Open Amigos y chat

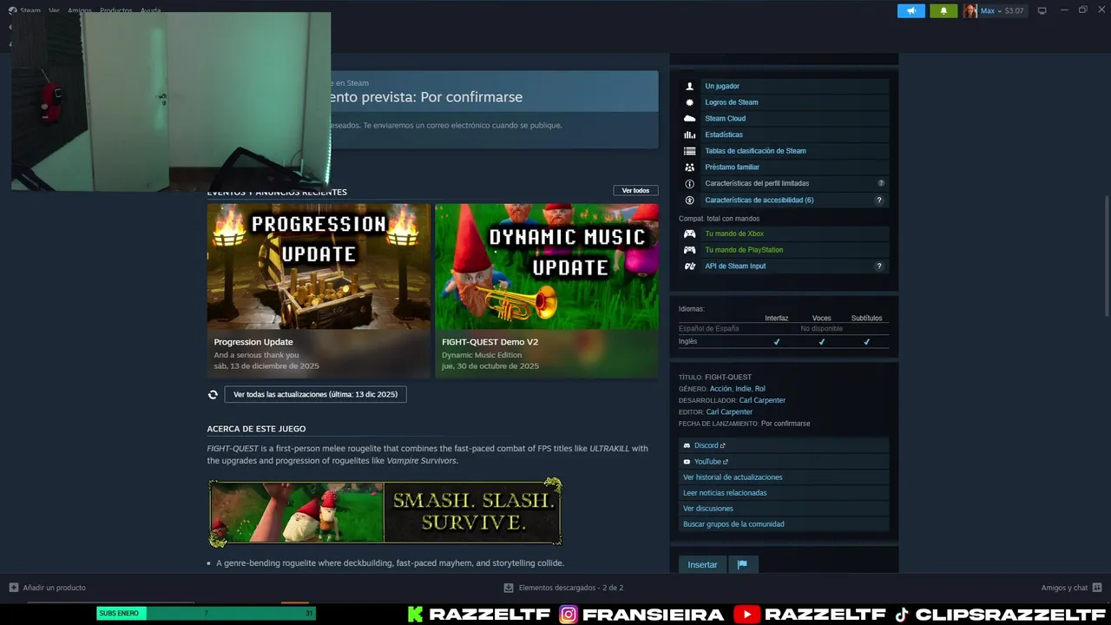pyautogui.click(x=1071, y=588)
